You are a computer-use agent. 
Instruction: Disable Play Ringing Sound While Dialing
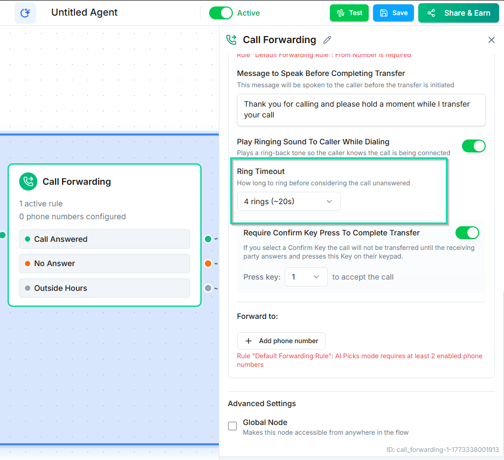[473, 146]
